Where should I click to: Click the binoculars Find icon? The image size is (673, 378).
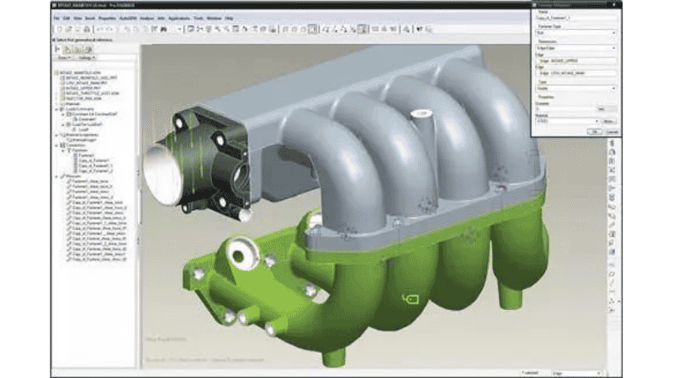[x=163, y=29]
